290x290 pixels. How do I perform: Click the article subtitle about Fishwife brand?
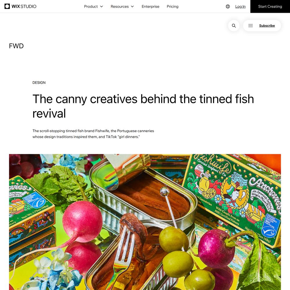(93, 134)
